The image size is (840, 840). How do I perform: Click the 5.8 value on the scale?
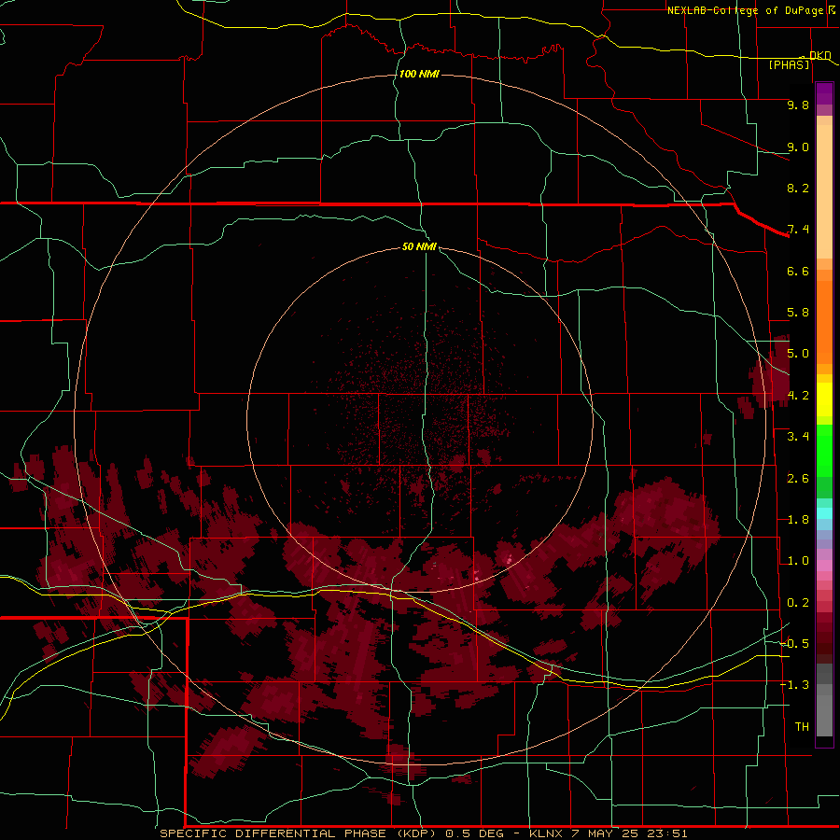tap(798, 313)
